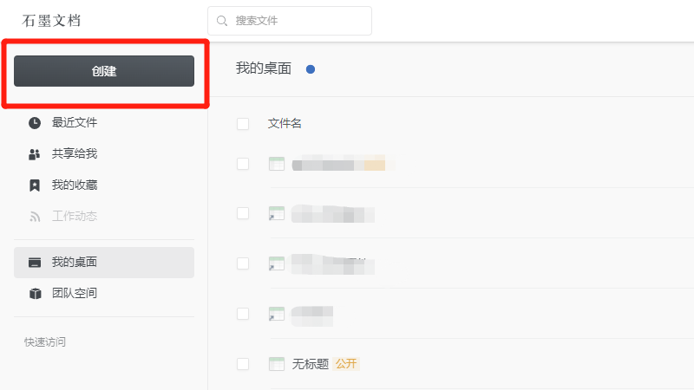
Task: Check the checkbox for the 无标题 file
Action: [243, 364]
